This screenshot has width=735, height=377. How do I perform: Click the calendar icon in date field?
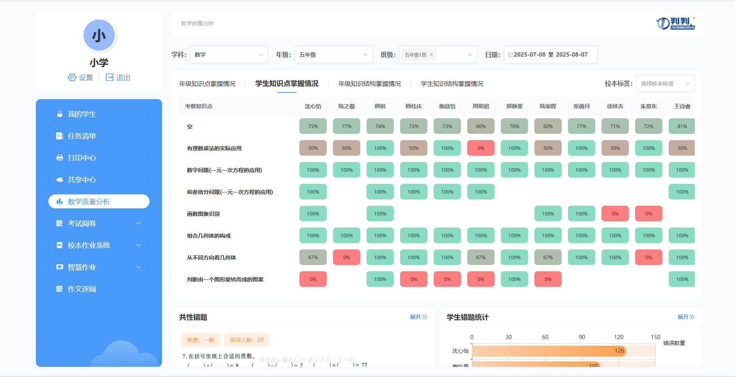point(510,55)
